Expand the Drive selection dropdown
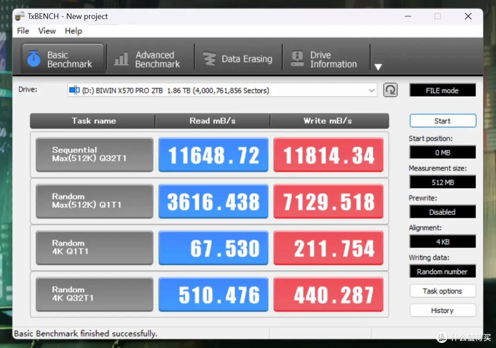 point(372,91)
